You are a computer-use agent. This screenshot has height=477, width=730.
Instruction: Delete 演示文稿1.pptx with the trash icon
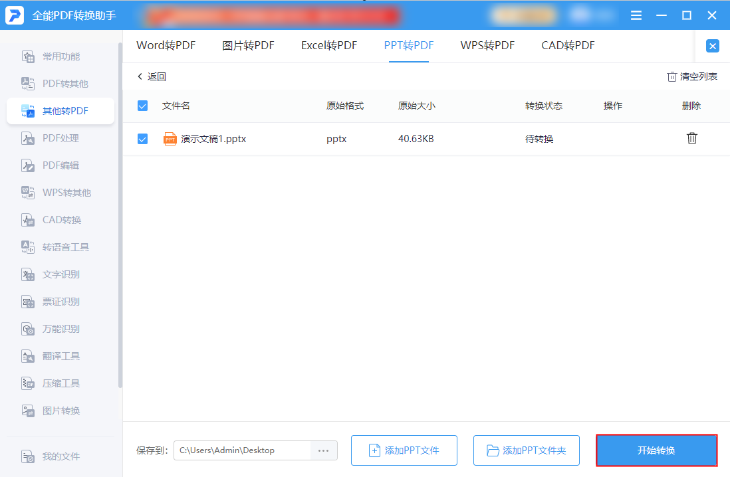pyautogui.click(x=692, y=138)
